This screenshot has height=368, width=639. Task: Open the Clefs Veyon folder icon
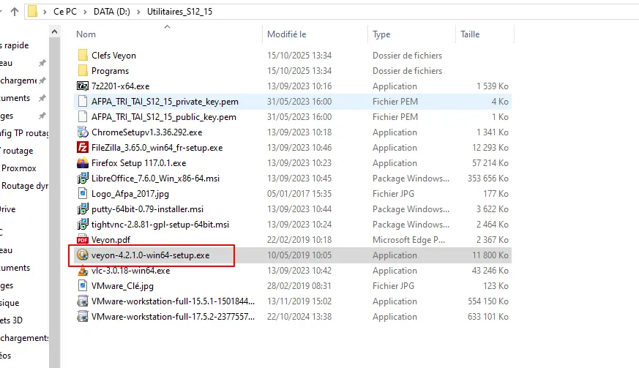[x=83, y=55]
